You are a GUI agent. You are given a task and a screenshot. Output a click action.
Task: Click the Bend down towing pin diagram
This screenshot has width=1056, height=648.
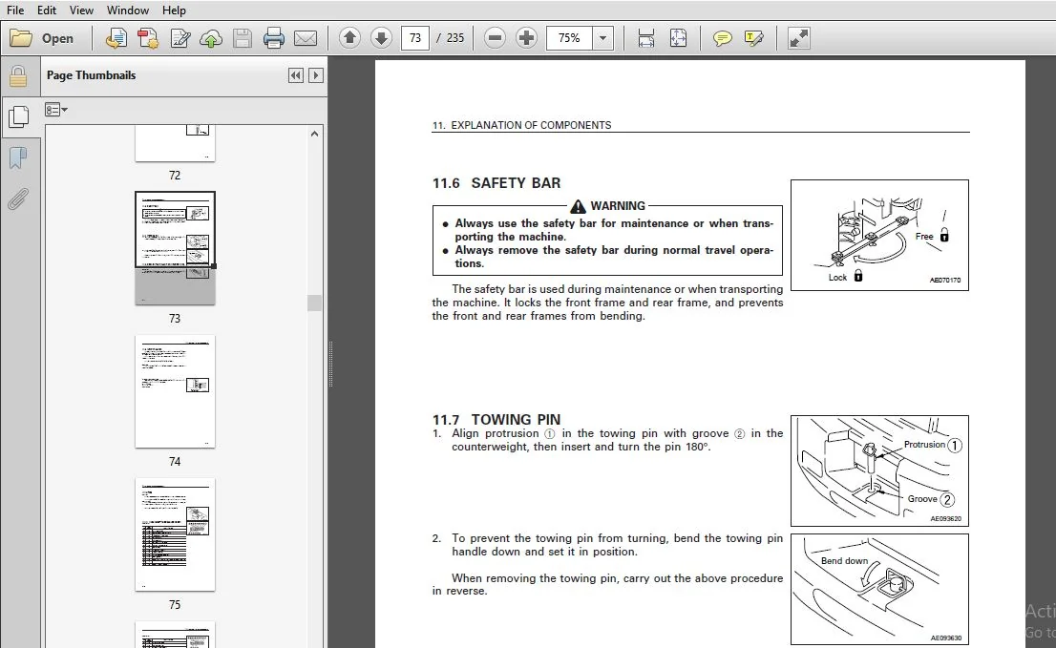pos(879,590)
